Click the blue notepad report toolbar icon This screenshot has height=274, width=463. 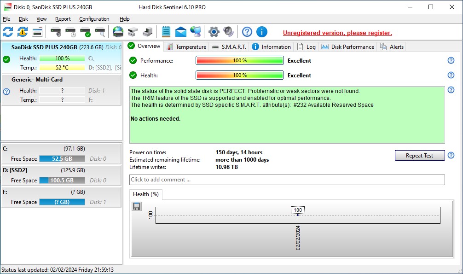[x=166, y=32]
